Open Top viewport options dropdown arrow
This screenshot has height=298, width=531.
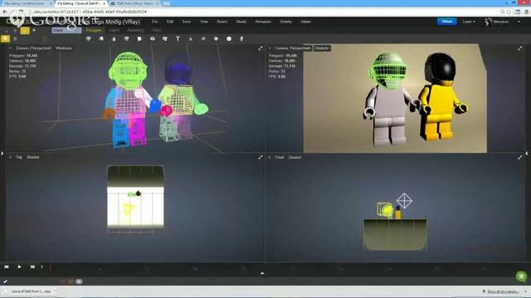(x=10, y=157)
